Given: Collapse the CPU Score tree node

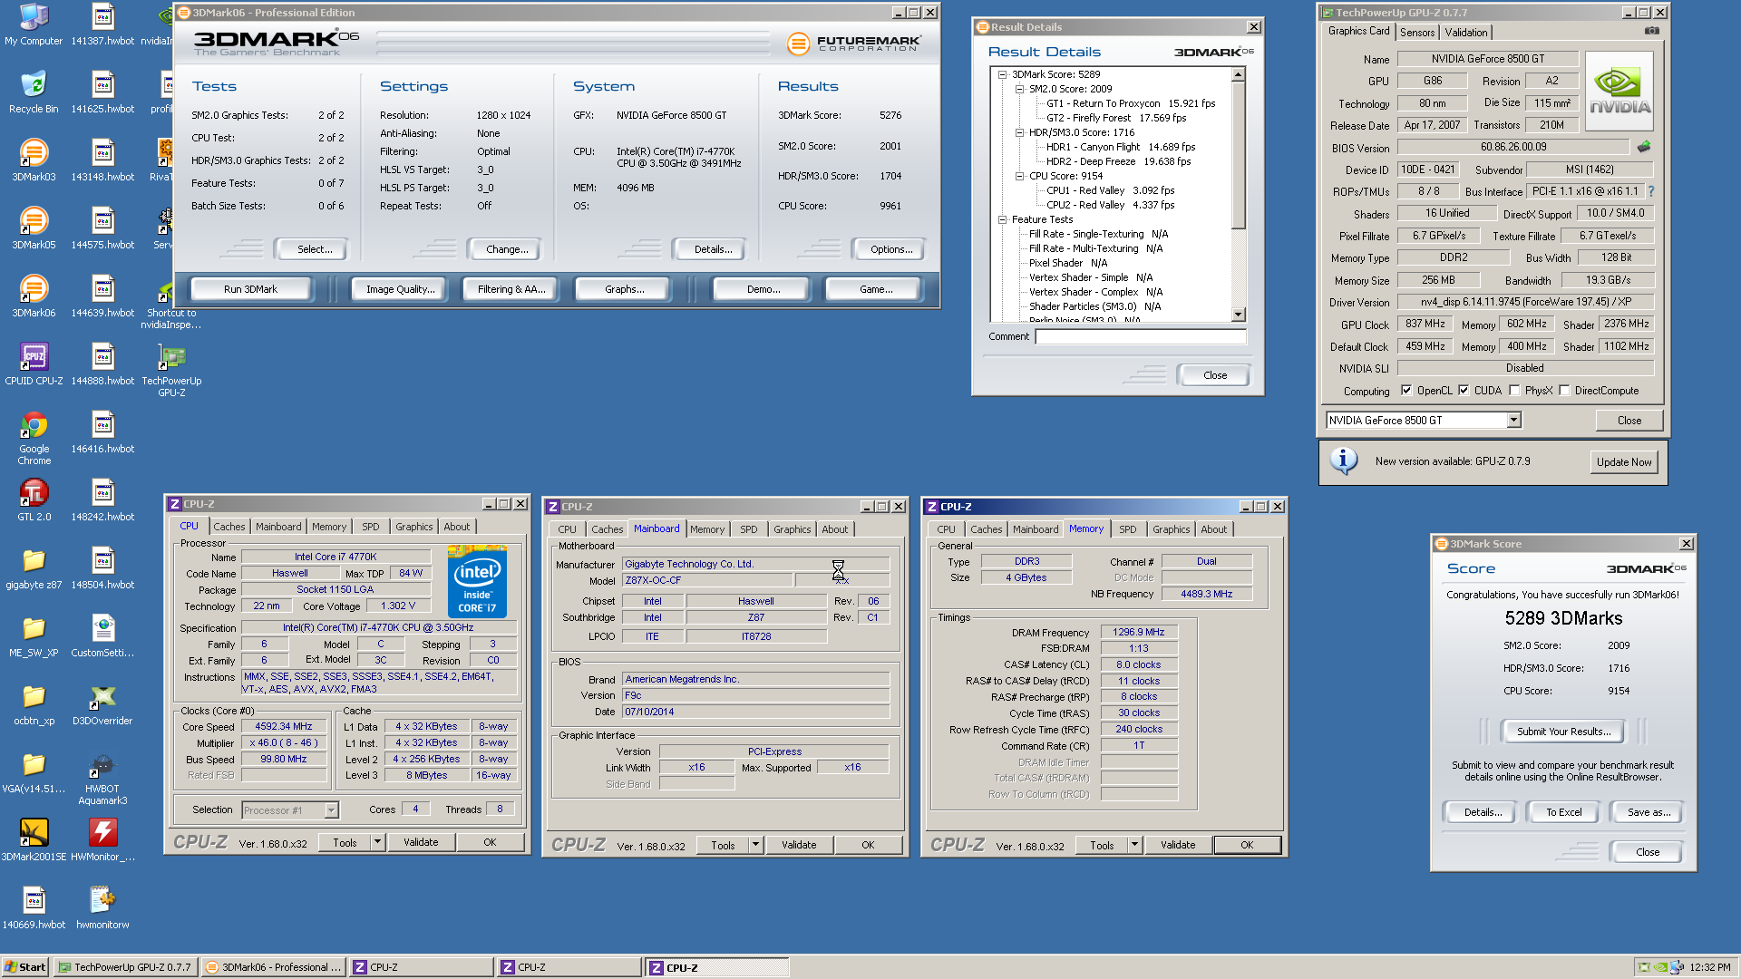Looking at the screenshot, I should [x=1019, y=176].
